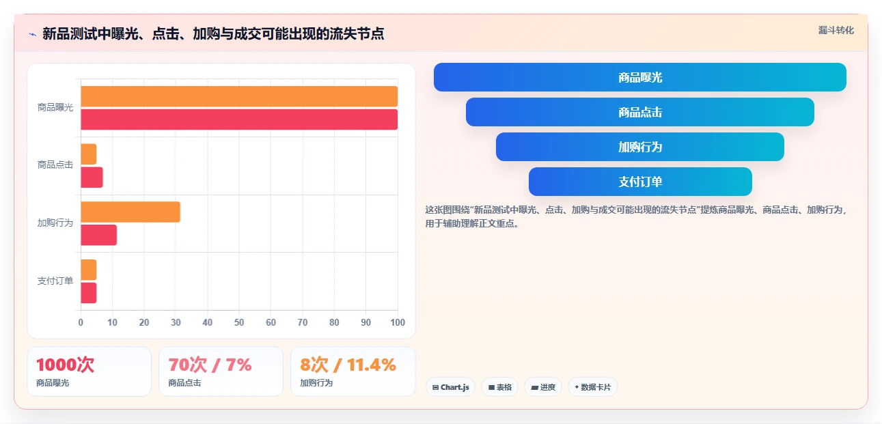Click the red 支付订单 bar

89,293
